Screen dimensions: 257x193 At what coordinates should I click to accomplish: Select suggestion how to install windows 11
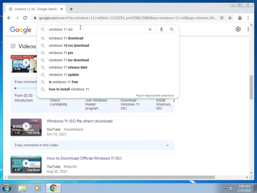[108, 89]
